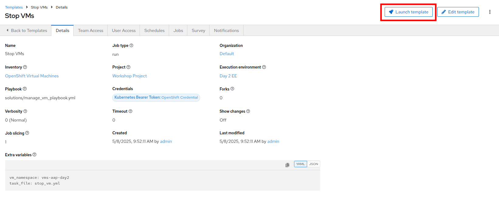Click the Forks help icon
This screenshot has height=215, width=499.
[x=232, y=89]
